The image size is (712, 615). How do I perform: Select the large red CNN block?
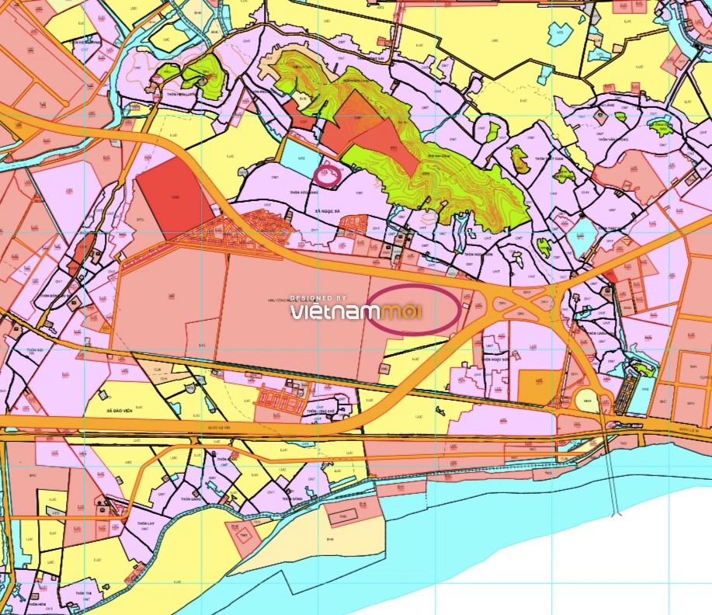pyautogui.click(x=175, y=199)
